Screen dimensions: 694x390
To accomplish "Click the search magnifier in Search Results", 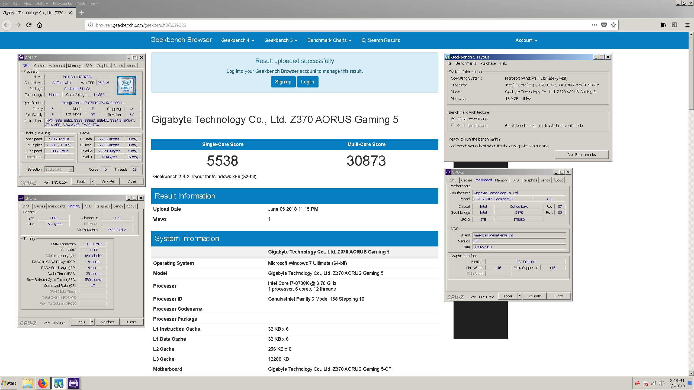I will (364, 40).
